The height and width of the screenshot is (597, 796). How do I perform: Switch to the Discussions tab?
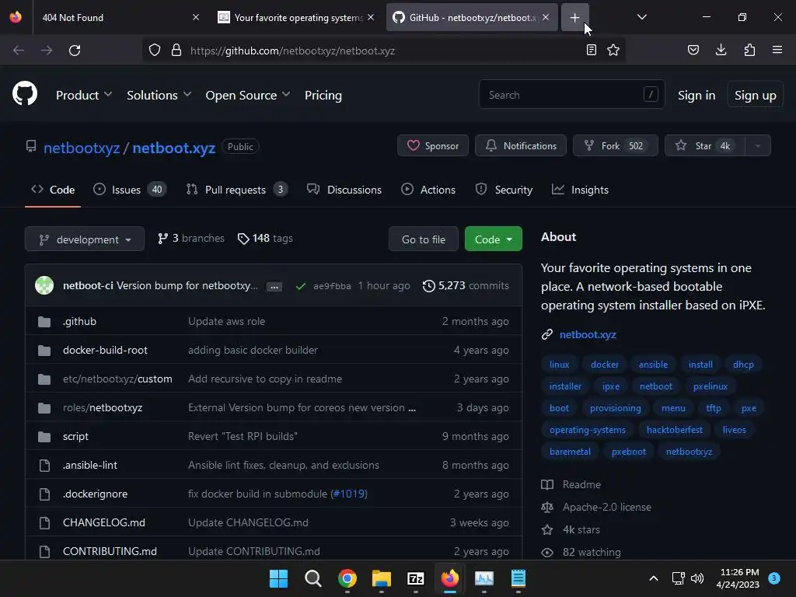344,190
